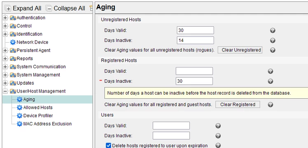Open the MAC Address Exclusion item
This screenshot has width=308, height=148.
(x=47, y=124)
